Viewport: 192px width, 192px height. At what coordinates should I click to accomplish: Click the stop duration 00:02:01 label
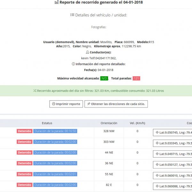point(55,174)
